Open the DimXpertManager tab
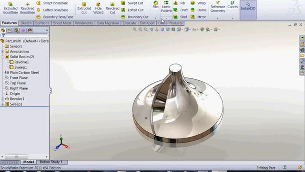The width and height of the screenshot is (305, 172). pos(23,31)
